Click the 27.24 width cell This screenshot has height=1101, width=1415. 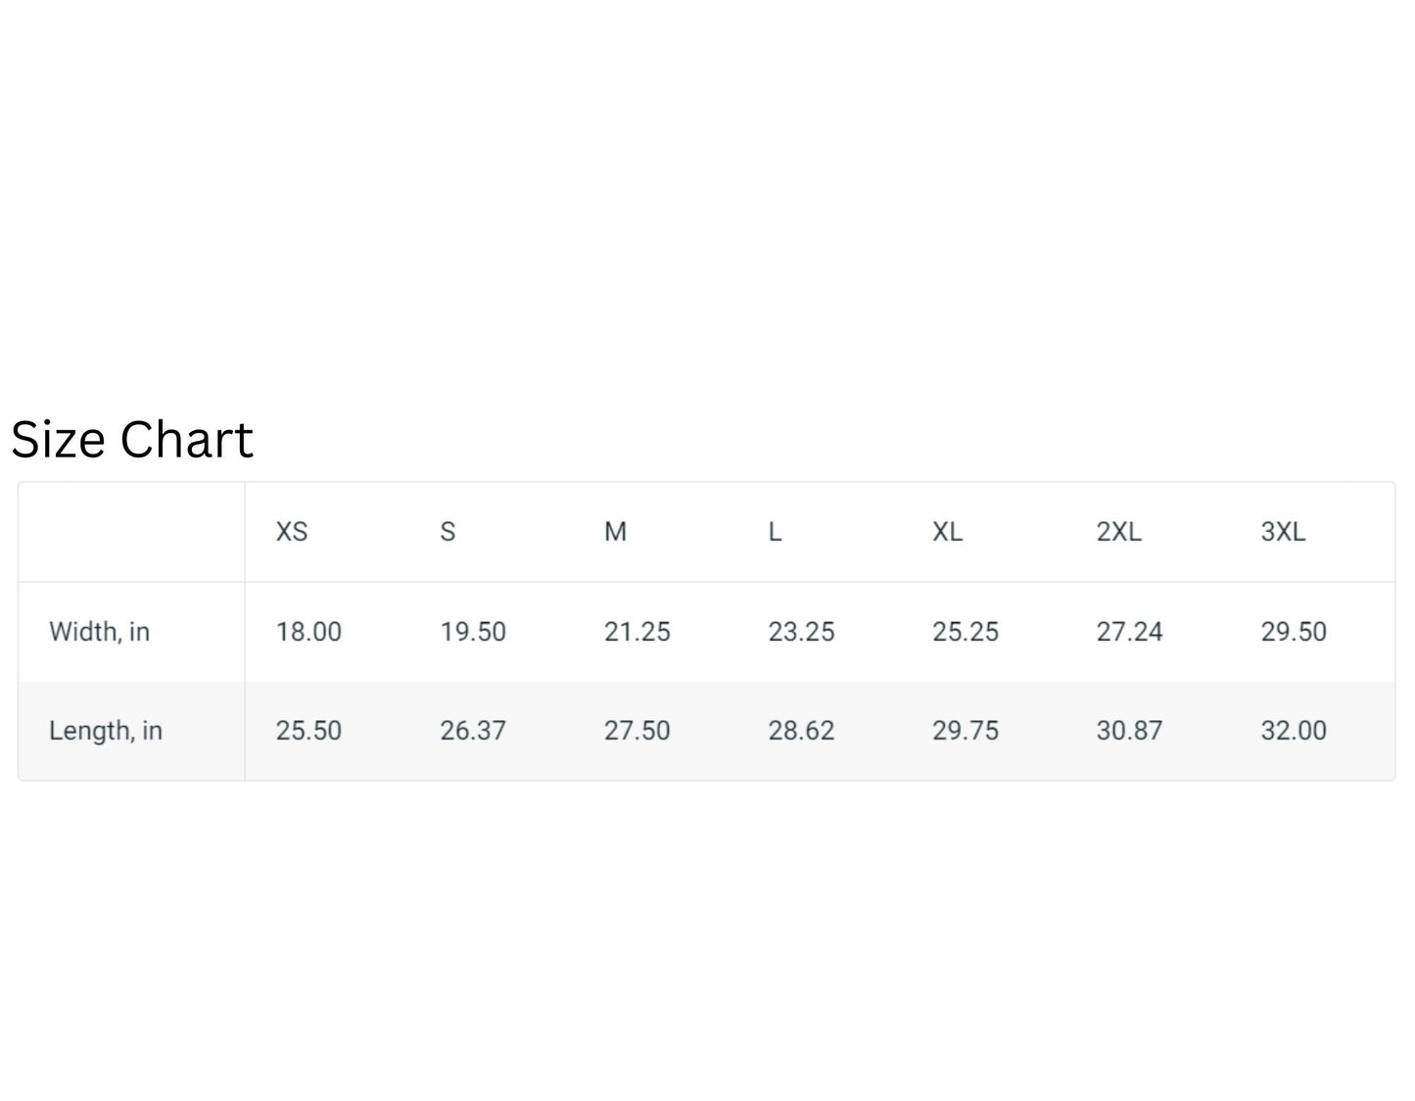pyautogui.click(x=1129, y=632)
